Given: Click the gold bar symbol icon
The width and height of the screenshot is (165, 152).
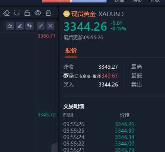Looking at the screenshot, I should [67, 14].
